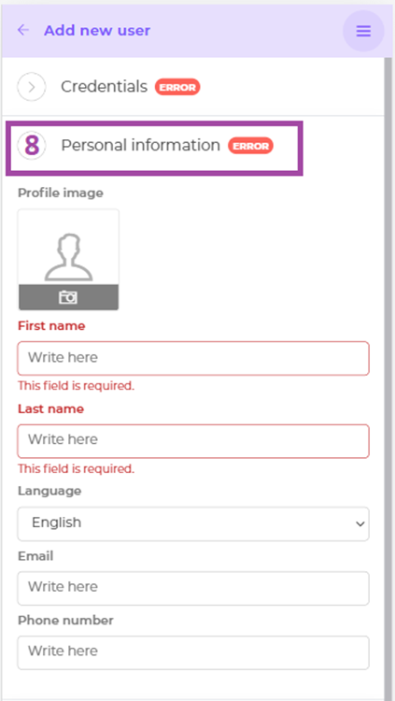Click the ERROR badge next to Credentials

point(177,87)
